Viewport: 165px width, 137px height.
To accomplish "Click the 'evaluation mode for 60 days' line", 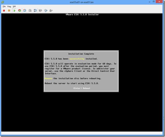I will click(81, 64).
